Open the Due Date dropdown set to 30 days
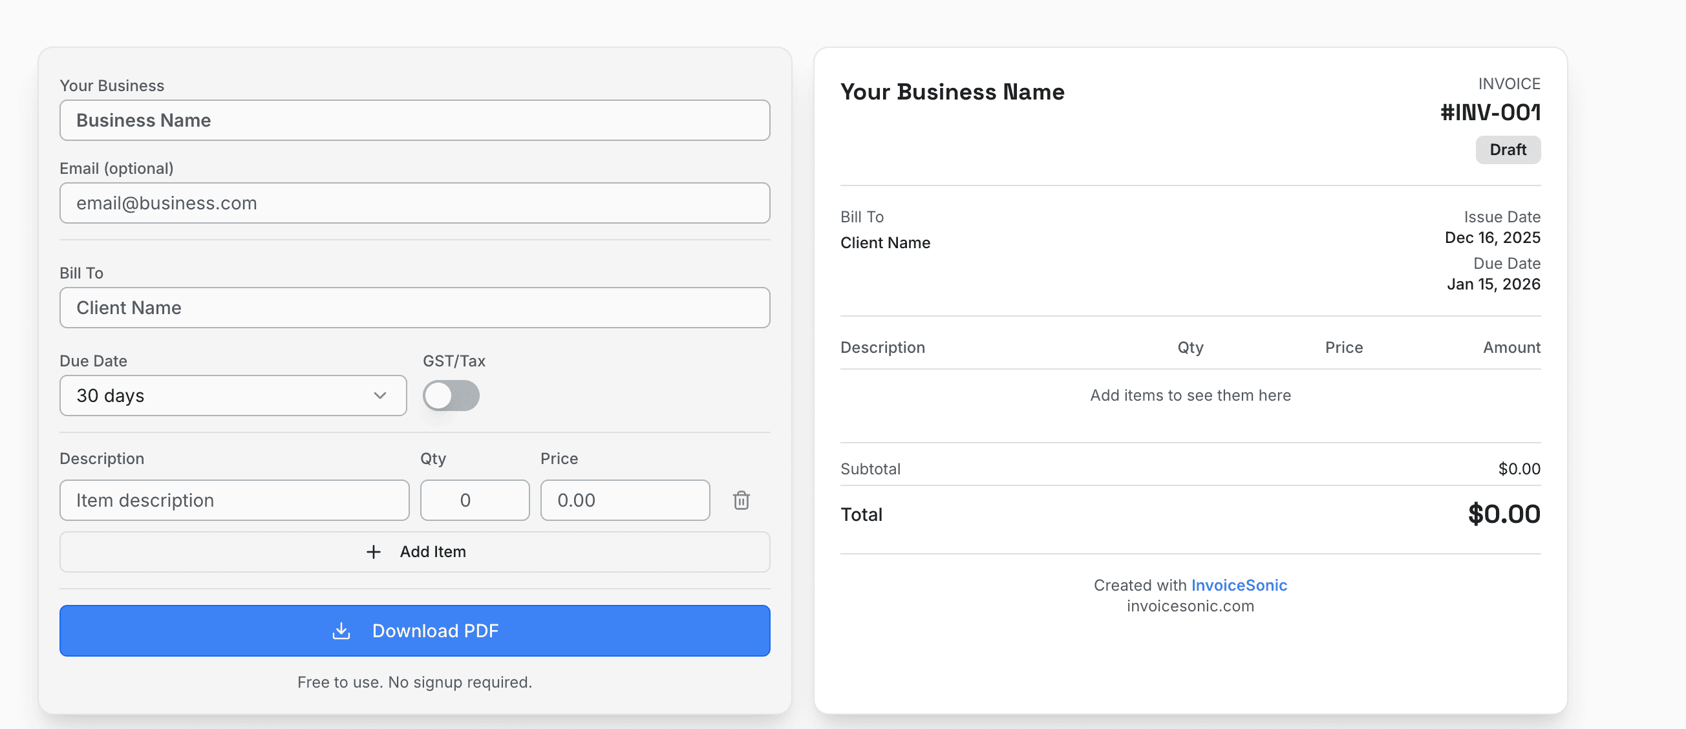This screenshot has width=1686, height=729. click(x=233, y=396)
